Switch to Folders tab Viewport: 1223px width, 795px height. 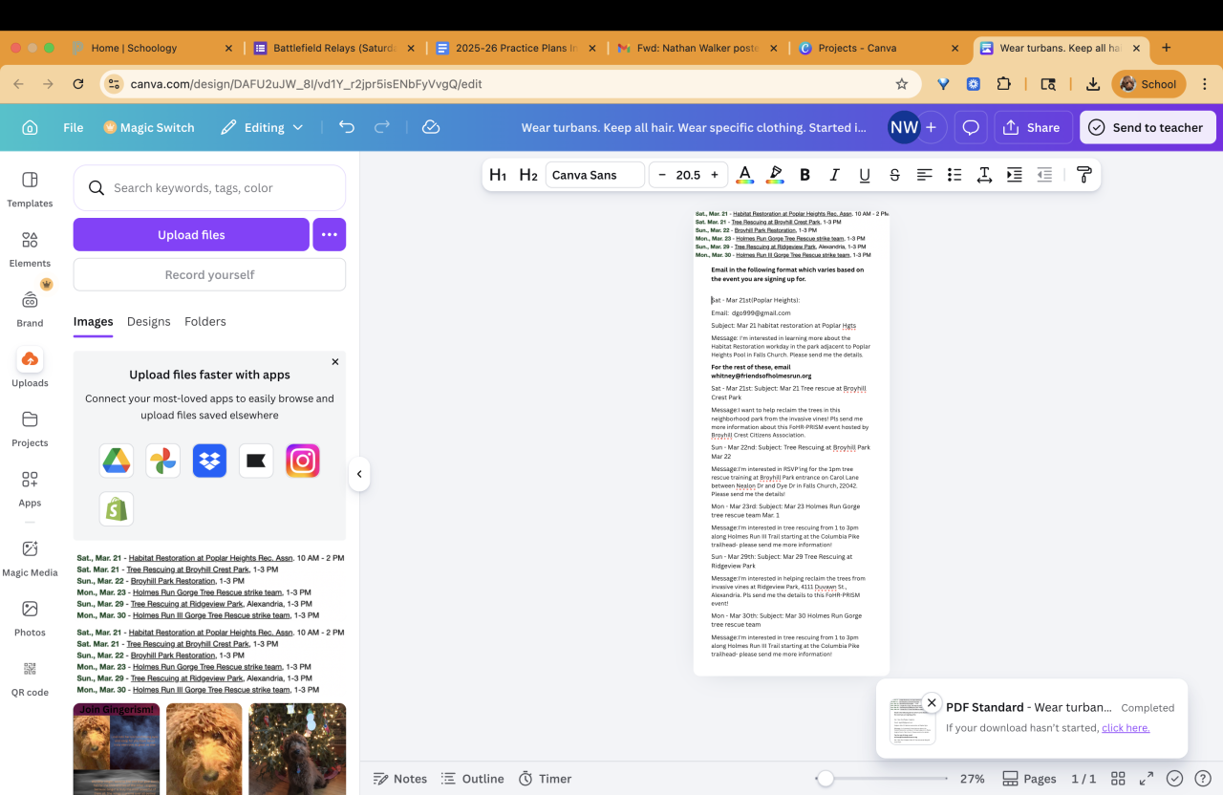tap(205, 322)
